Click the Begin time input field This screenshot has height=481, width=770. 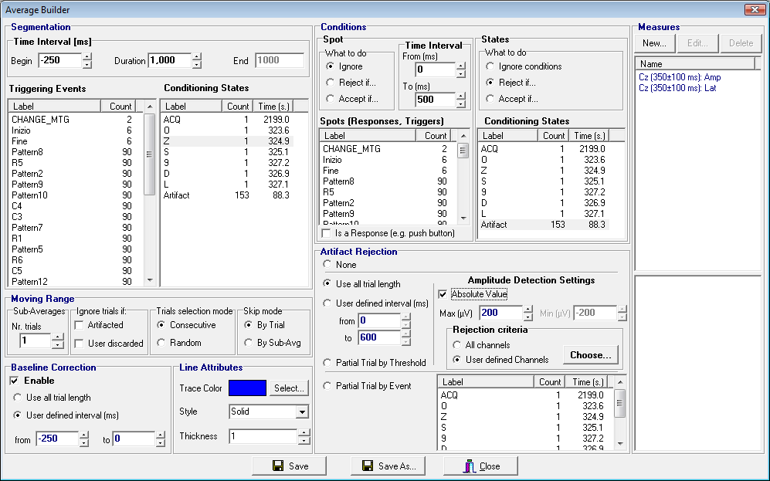(59, 60)
